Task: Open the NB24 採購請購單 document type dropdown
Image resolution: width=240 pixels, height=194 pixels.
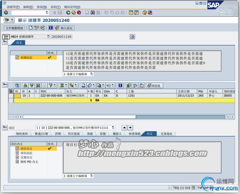Action: click(49, 37)
